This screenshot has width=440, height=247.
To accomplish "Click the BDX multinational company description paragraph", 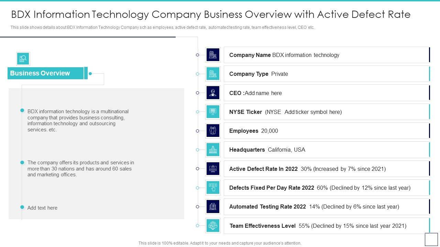I will click(x=78, y=121).
